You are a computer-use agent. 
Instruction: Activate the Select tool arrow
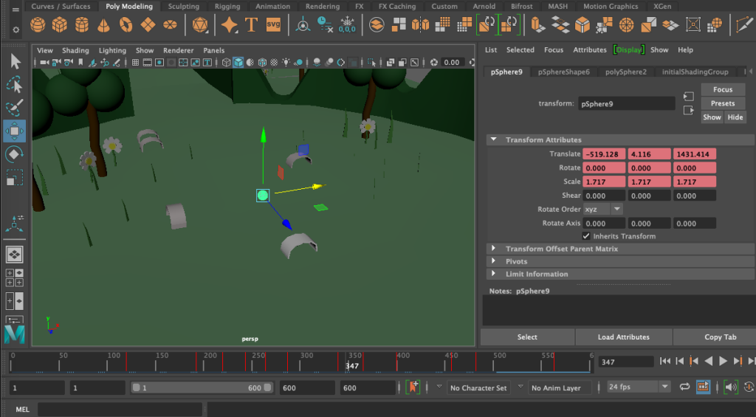15,61
